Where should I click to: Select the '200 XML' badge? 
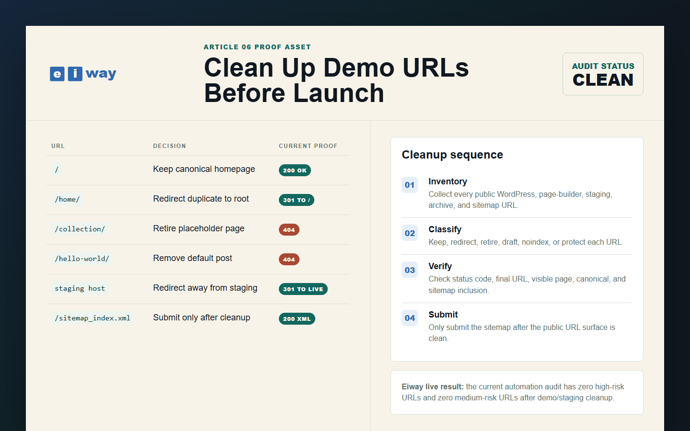click(x=297, y=319)
